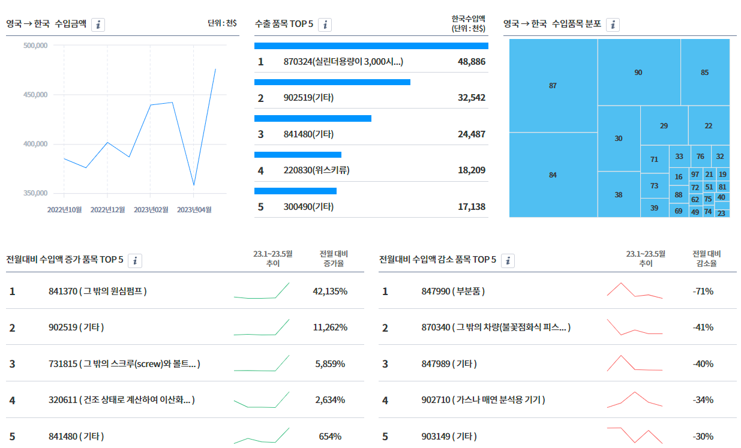Click red trend sparkline for 902710
Screen dimensions: 741x448
pyautogui.click(x=635, y=400)
